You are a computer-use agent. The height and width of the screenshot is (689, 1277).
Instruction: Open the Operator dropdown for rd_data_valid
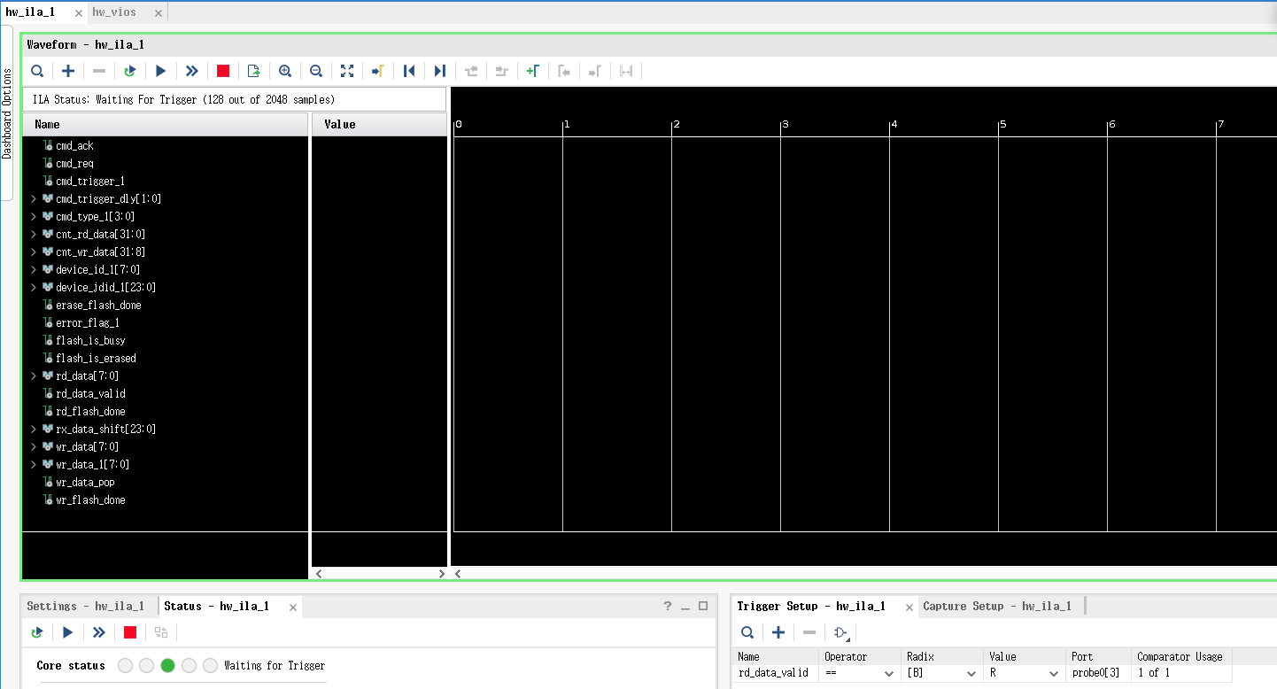coord(888,673)
